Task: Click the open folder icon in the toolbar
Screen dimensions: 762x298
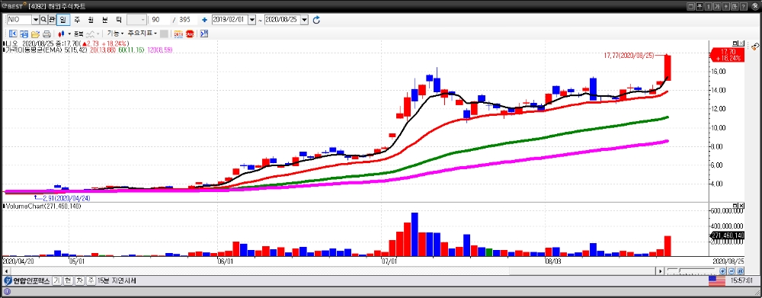Action: tap(36, 34)
